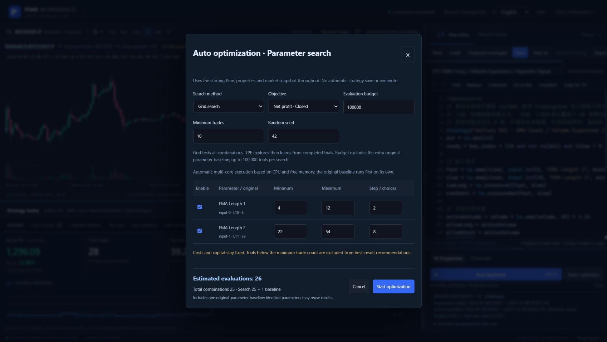Select the 'Estimated evaluations: 26' text
Viewport: 607px width, 342px height.
point(227,278)
